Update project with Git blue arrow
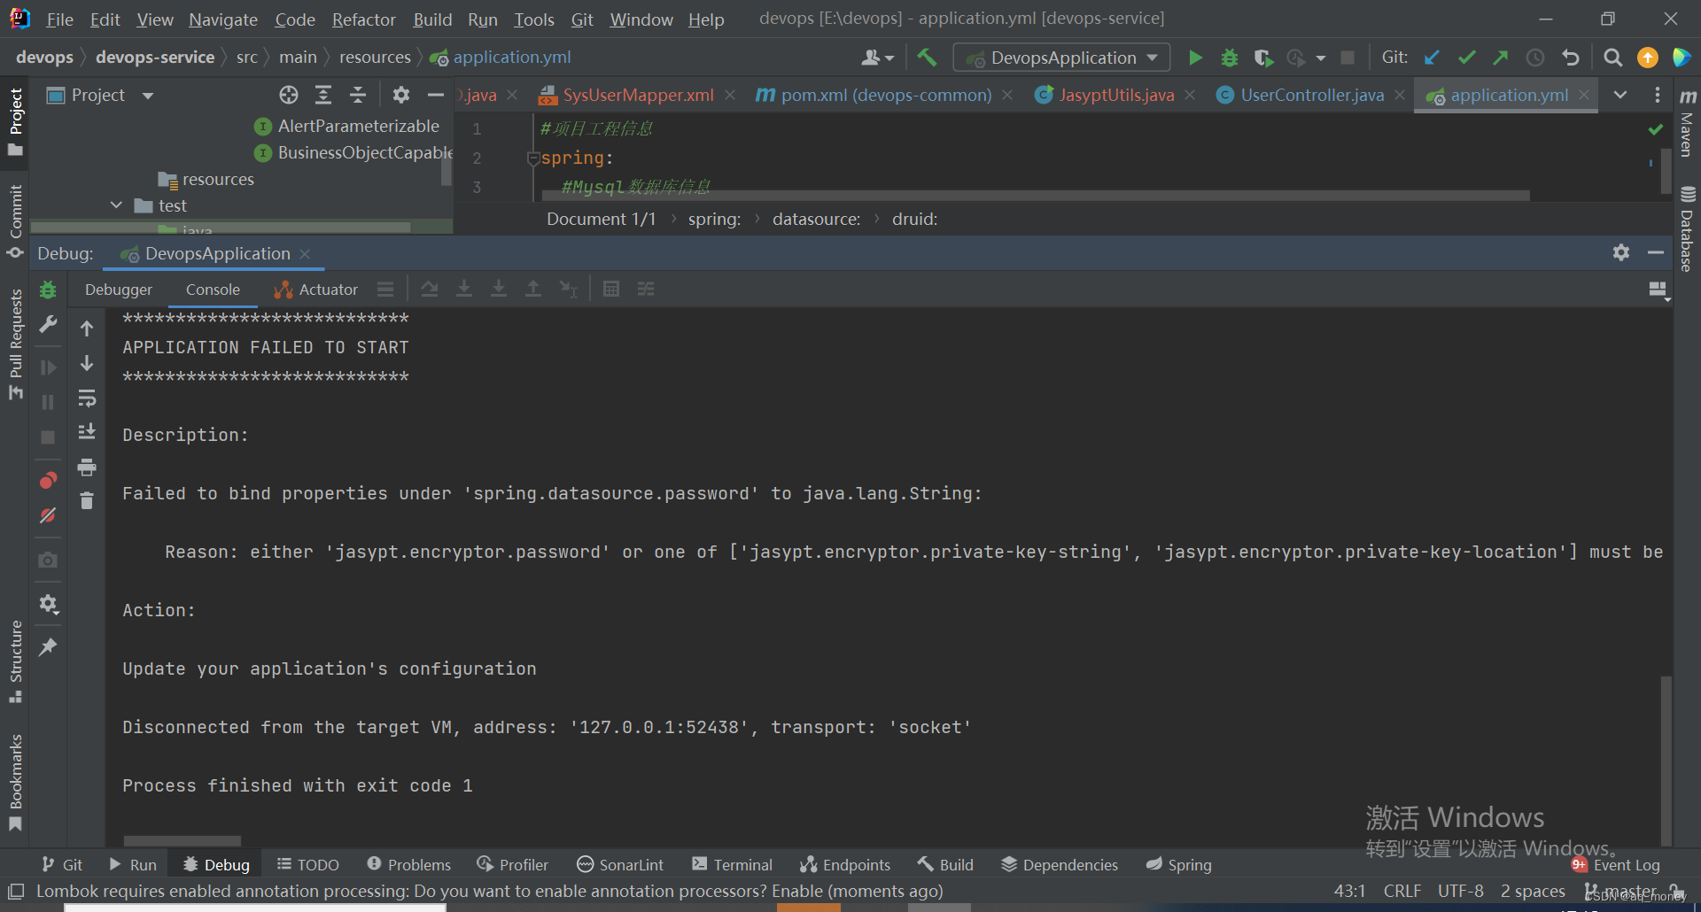 [1432, 58]
